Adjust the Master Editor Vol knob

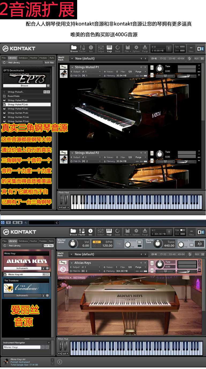pos(72,244)
